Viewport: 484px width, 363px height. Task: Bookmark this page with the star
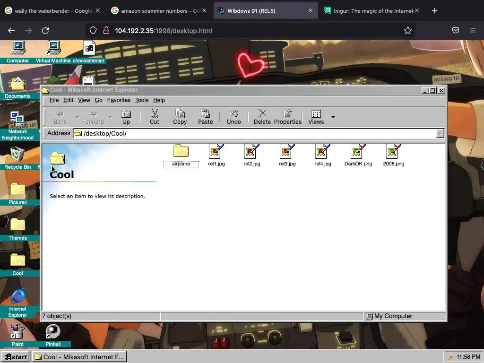pyautogui.click(x=408, y=31)
